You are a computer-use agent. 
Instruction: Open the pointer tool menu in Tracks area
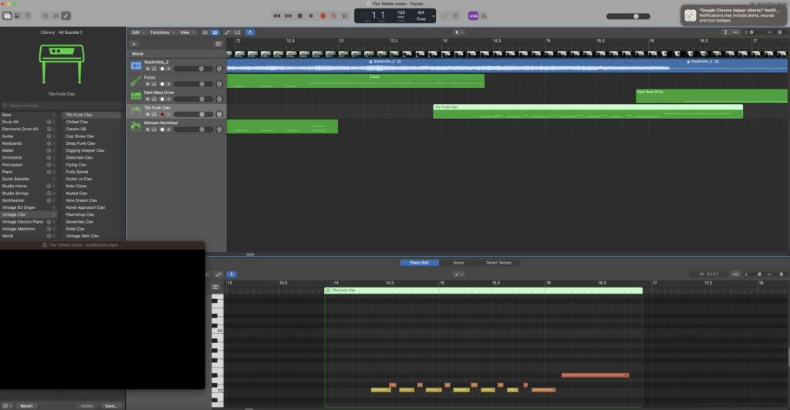[x=458, y=32]
